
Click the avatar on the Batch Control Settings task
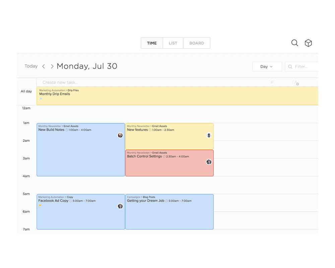coord(209,162)
